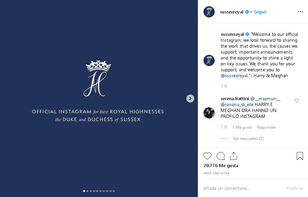Screen dimensions: 308x197
Task: Like the post with the heart icon
Action: [x=207, y=156]
